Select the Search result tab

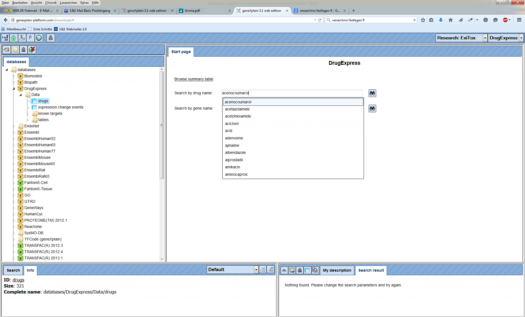click(371, 270)
